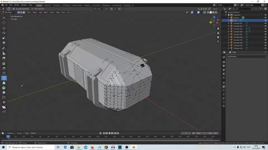Select the Poly Build tool

point(4,83)
